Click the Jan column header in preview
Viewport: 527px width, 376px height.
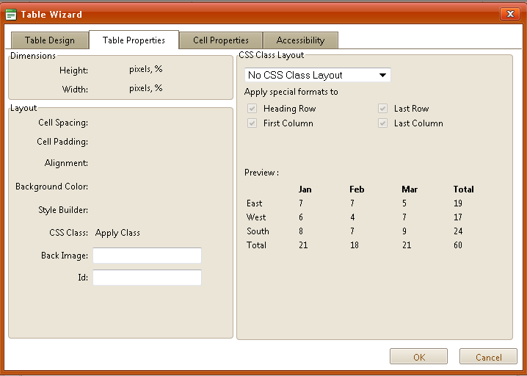[305, 189]
